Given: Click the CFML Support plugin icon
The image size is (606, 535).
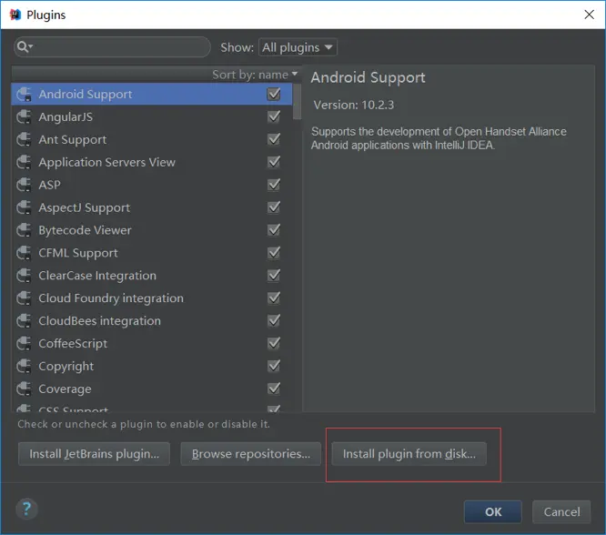Looking at the screenshot, I should tap(24, 253).
